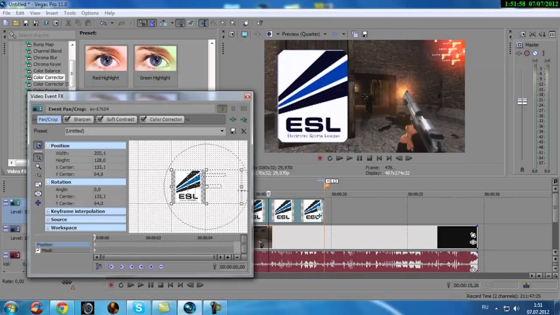This screenshot has width=560, height=315.
Task: Click the New project icon in main toolbar
Action: [x=6, y=23]
